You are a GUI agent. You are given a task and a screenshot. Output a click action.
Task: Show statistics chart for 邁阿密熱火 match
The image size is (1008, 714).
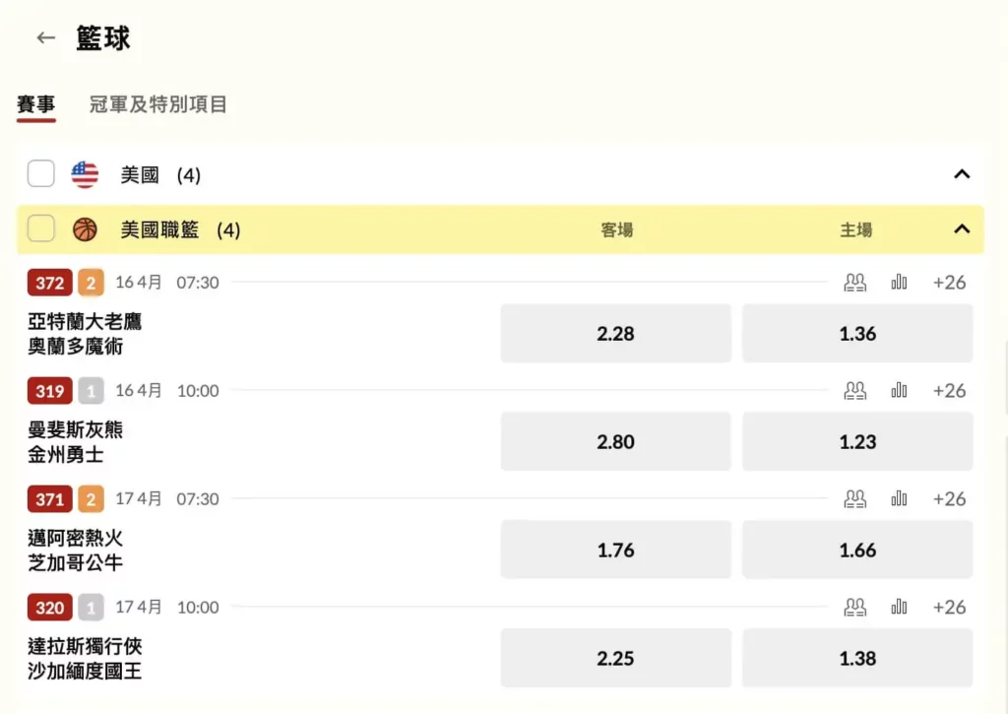(x=899, y=499)
